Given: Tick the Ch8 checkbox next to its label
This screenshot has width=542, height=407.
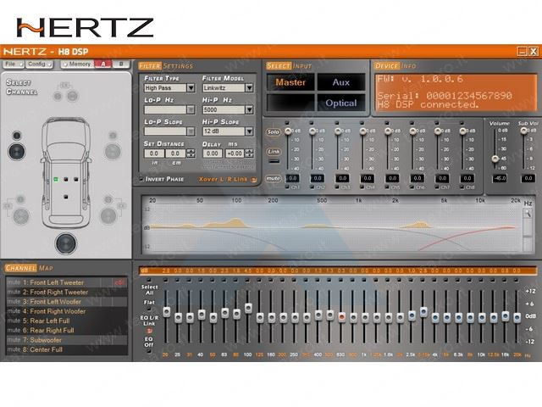Looking at the screenshot, I should (462, 187).
